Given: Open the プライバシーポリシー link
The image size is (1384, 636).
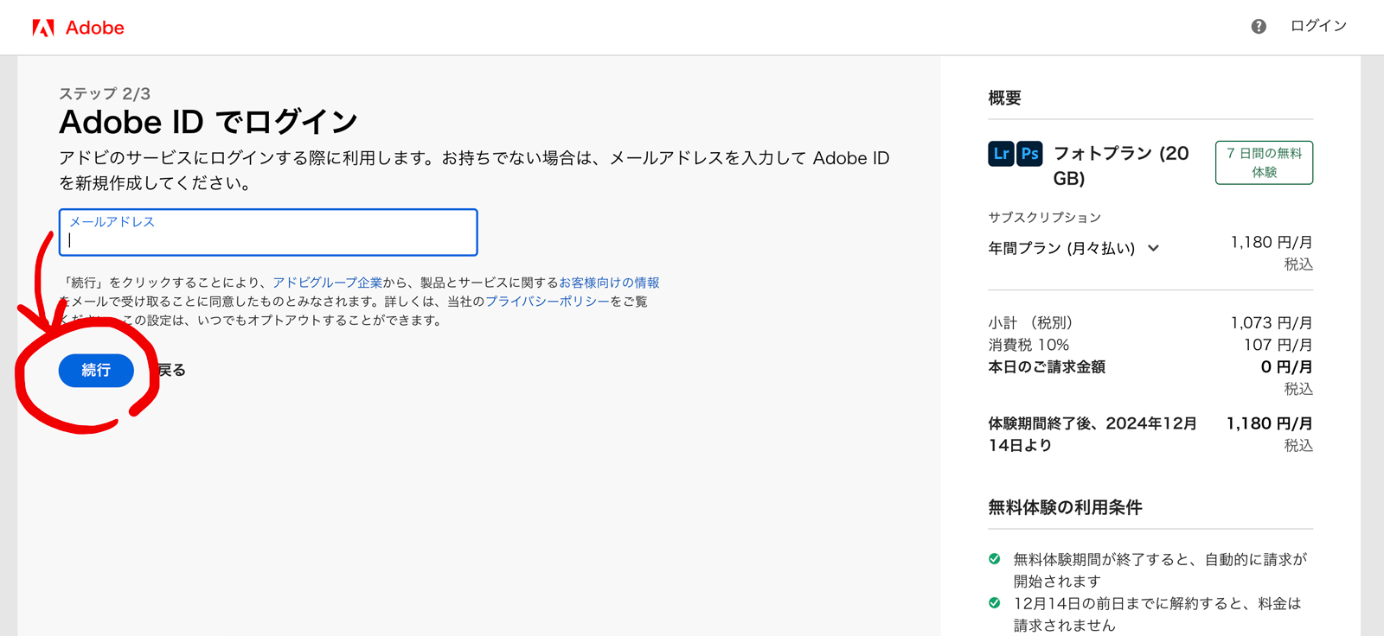Looking at the screenshot, I should click(x=548, y=302).
